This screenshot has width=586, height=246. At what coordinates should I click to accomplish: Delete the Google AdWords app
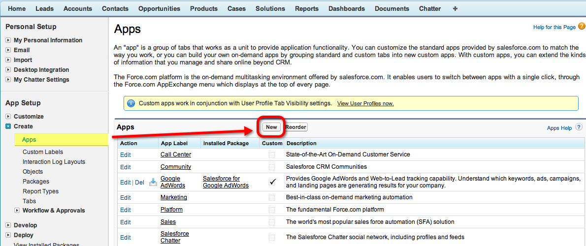click(139, 183)
